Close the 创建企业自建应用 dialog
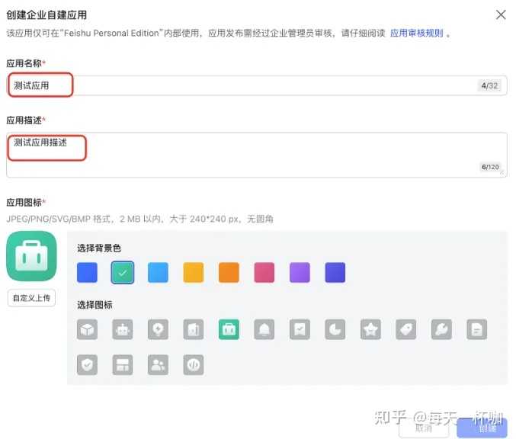Viewport: 516px width, 439px height. (x=501, y=14)
